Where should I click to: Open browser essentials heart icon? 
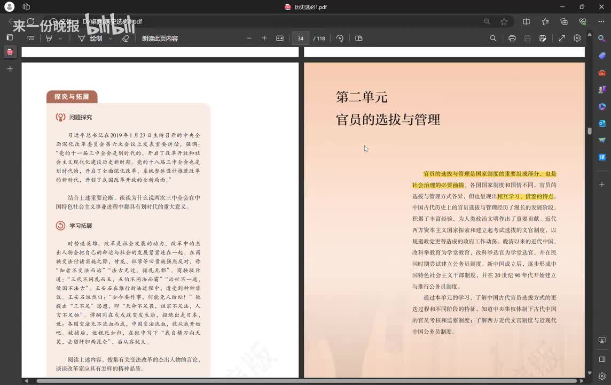coord(583,21)
